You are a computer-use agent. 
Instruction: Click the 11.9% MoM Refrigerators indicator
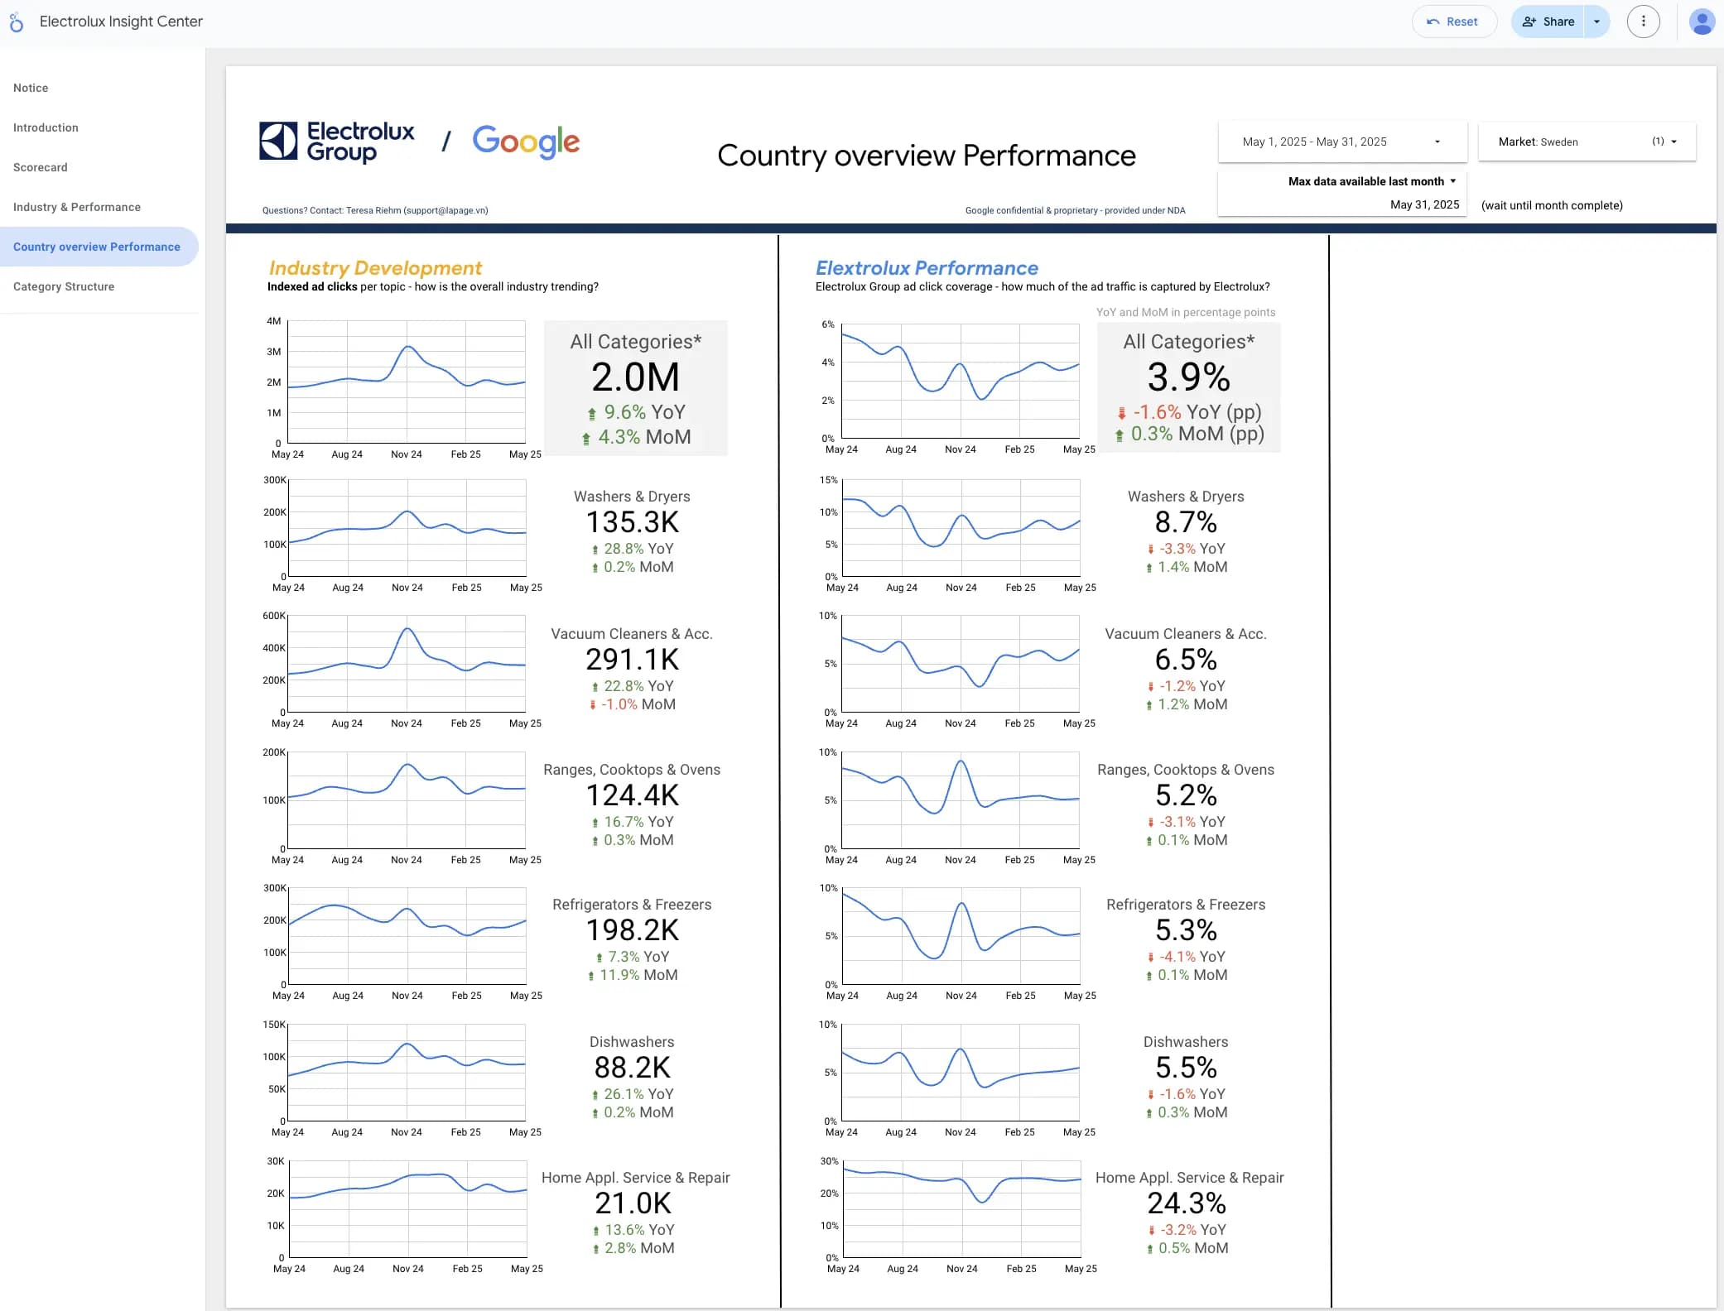[x=633, y=975]
